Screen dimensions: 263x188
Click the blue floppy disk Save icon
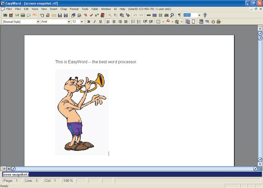click(60, 15)
